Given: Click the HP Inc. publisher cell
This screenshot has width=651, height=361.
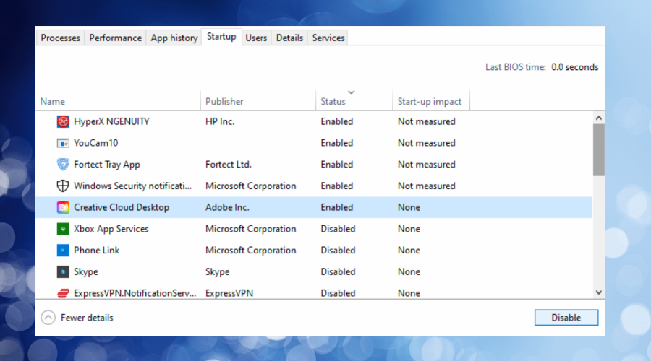Looking at the screenshot, I should (x=220, y=121).
